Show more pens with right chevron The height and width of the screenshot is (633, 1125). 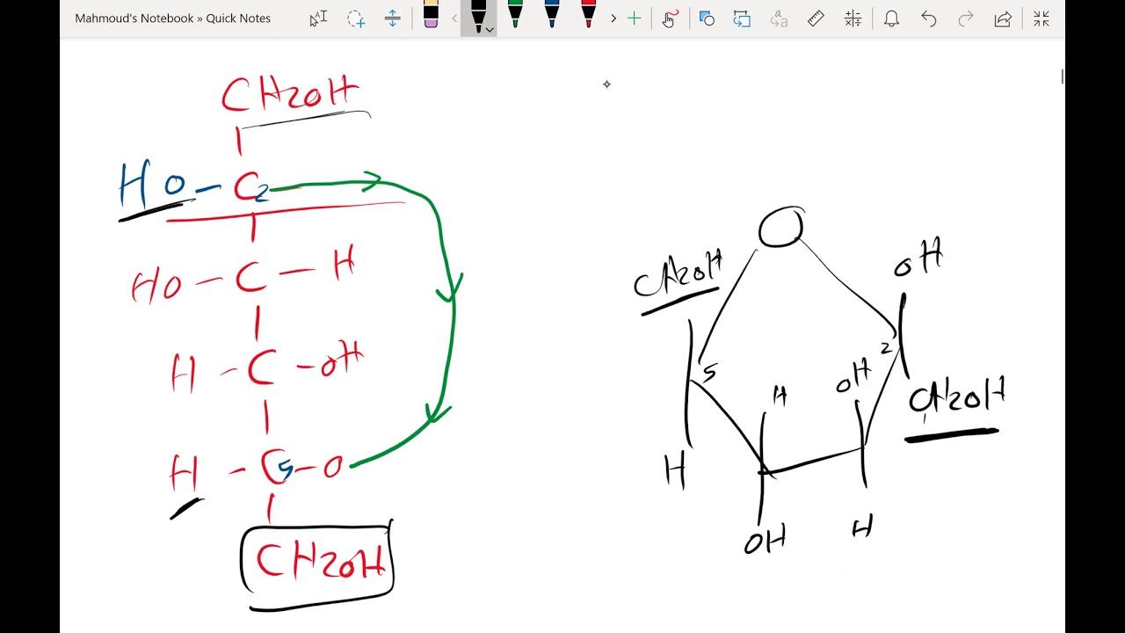pos(613,18)
